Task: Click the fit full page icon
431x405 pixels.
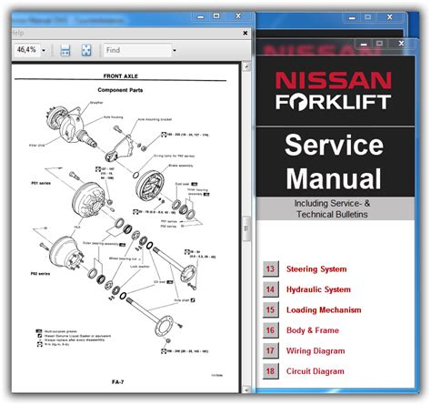Action: 86,50
